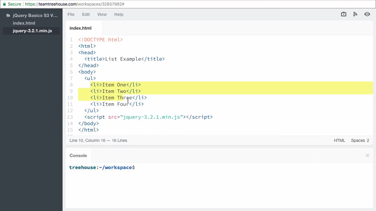The height and width of the screenshot is (211, 376).
Task: Select the Console tab
Action: 78,156
